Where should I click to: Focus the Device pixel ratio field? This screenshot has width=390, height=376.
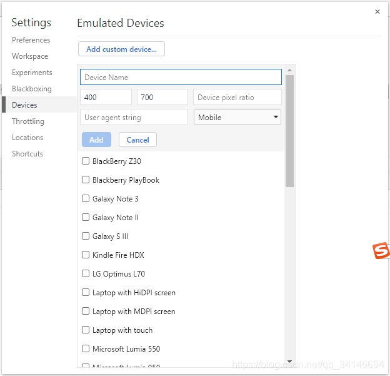tap(237, 97)
